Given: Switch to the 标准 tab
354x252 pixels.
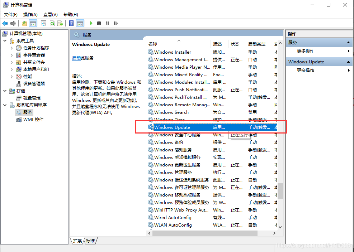Looking at the screenshot, I should 90,241.
